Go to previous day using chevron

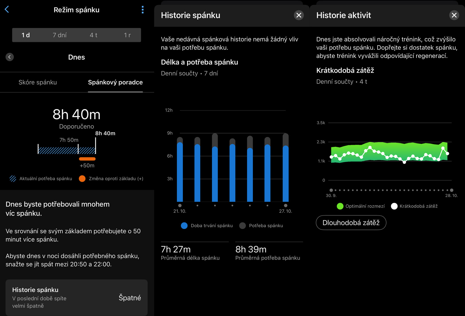10,57
